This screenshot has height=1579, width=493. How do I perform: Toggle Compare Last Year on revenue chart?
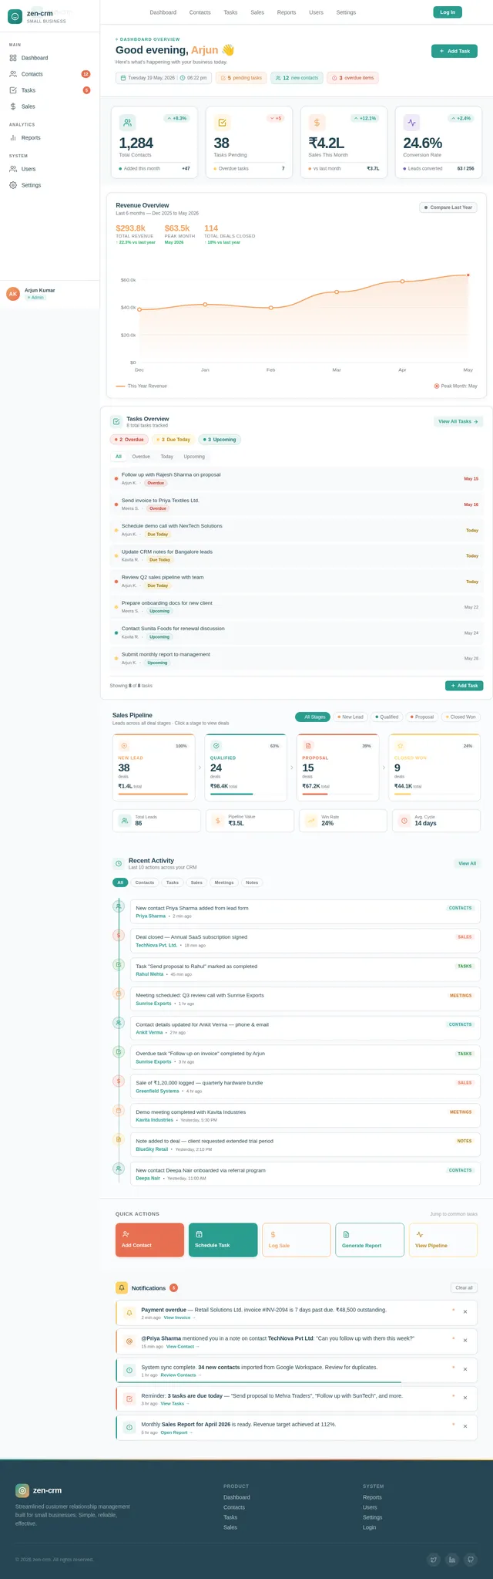pyautogui.click(x=448, y=207)
